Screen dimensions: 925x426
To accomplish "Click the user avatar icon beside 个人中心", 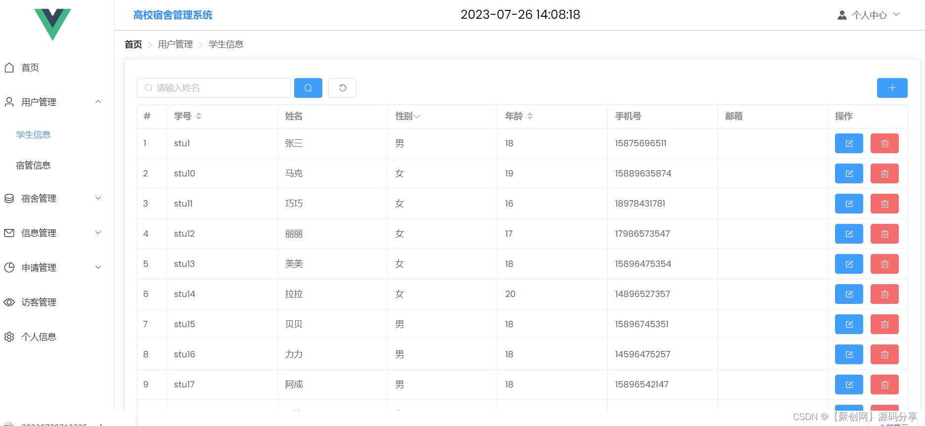I will coord(842,15).
